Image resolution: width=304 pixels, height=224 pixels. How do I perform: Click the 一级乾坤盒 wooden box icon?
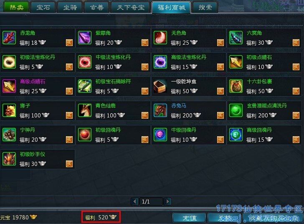tap(160, 86)
